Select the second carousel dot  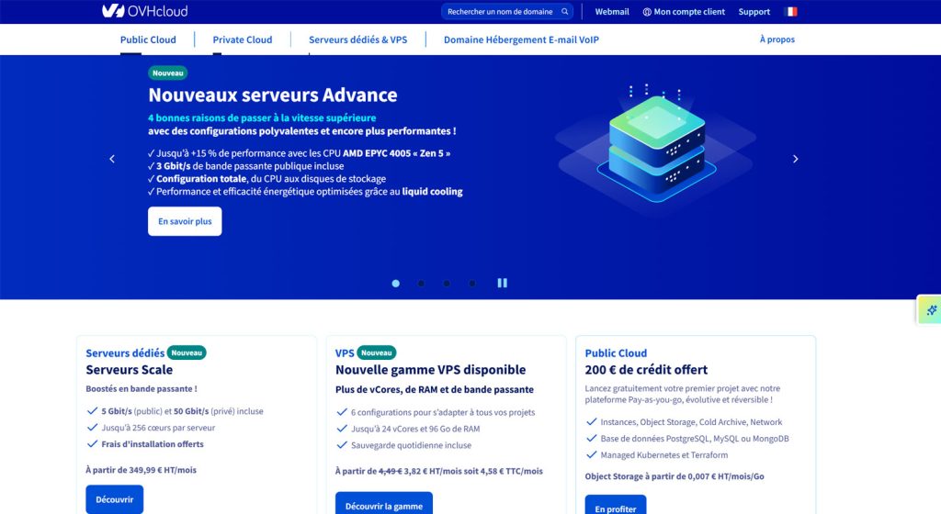[x=421, y=284]
